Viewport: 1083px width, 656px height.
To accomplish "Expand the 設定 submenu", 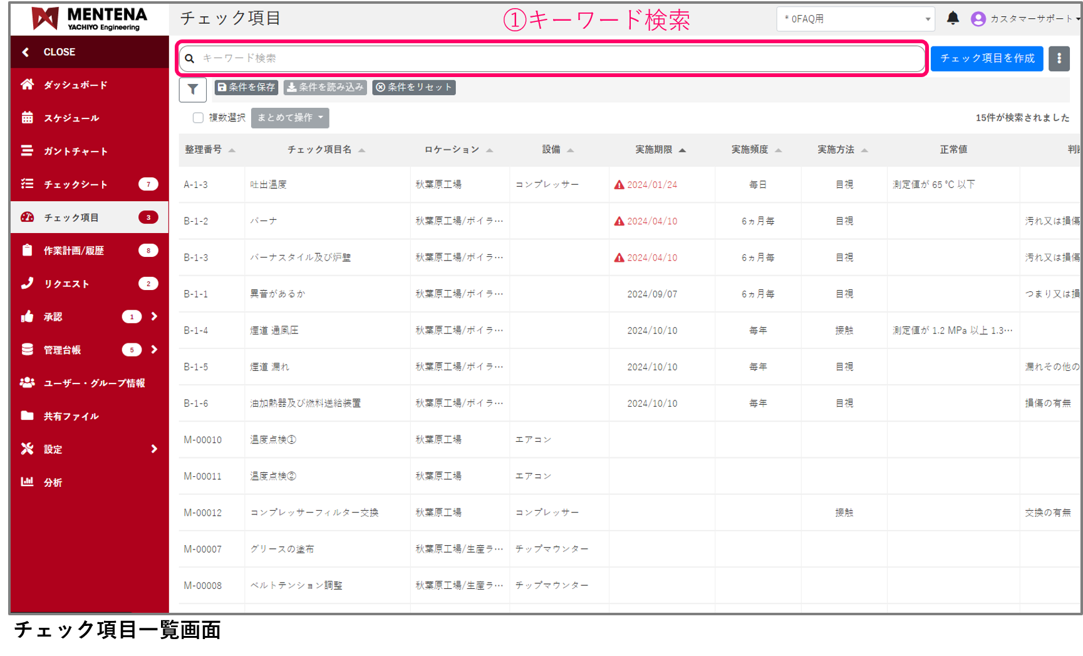I will point(153,449).
